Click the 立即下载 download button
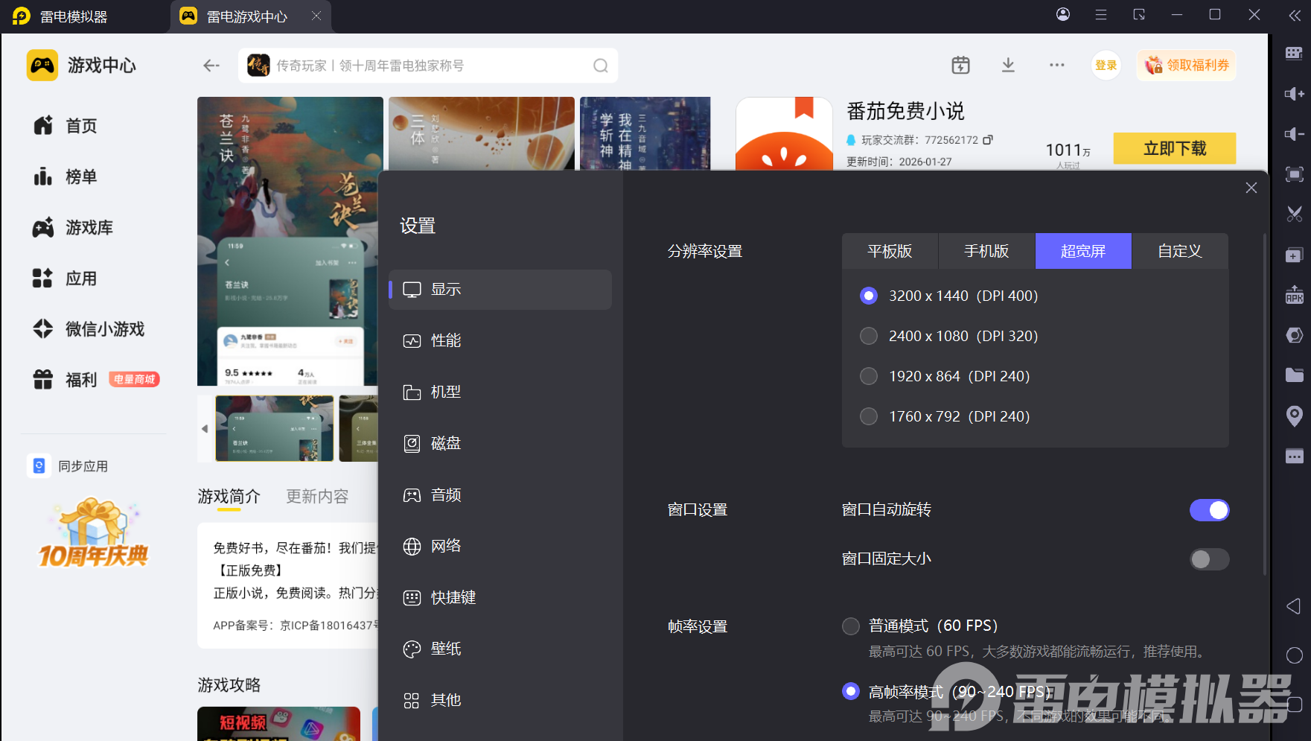This screenshot has width=1311, height=741. (x=1174, y=148)
